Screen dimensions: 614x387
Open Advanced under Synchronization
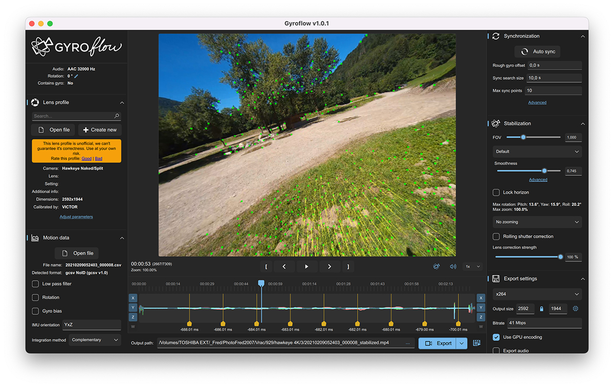(x=537, y=102)
